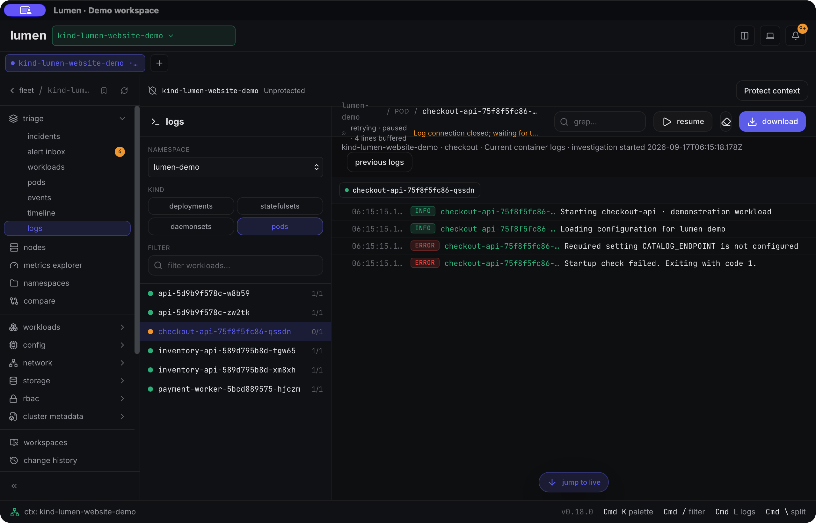Switch to kind-lumen-website-demo tab

pyautogui.click(x=75, y=63)
